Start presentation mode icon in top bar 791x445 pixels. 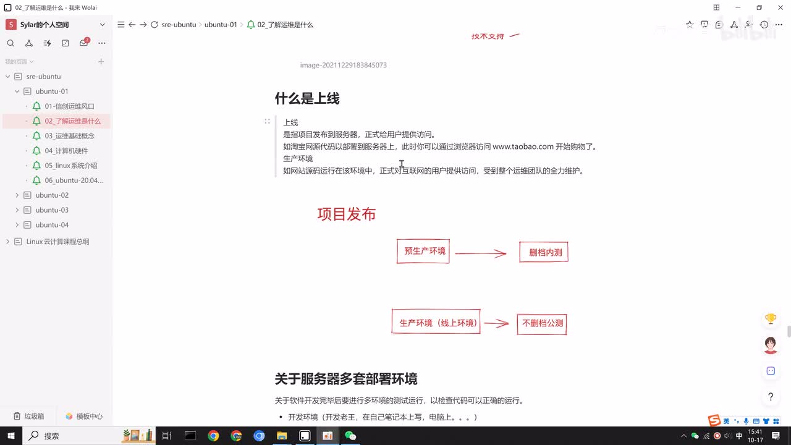(x=704, y=25)
